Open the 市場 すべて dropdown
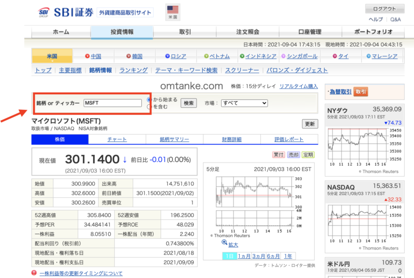The width and height of the screenshot is (414, 278). pos(244,103)
